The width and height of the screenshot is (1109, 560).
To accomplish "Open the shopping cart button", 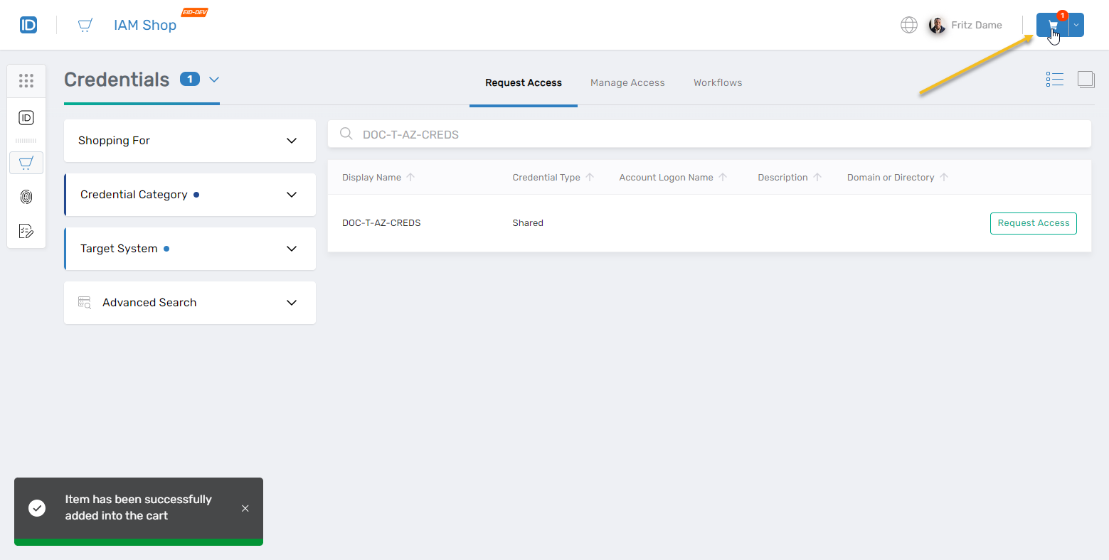I will [1052, 26].
